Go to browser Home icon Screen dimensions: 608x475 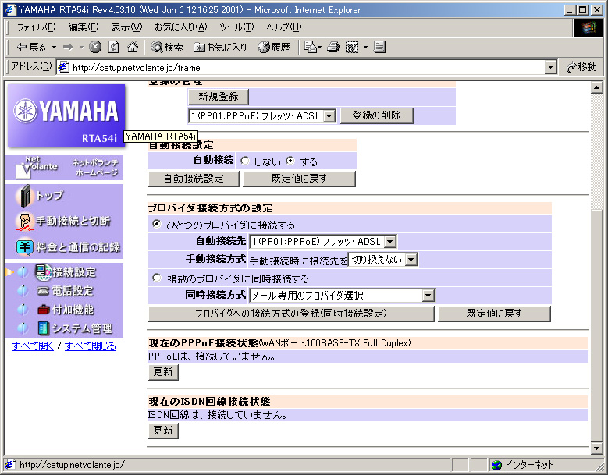pyautogui.click(x=133, y=48)
